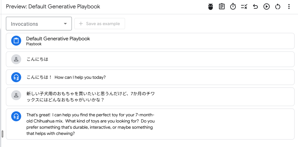Click the checklist clear icon

(244, 7)
